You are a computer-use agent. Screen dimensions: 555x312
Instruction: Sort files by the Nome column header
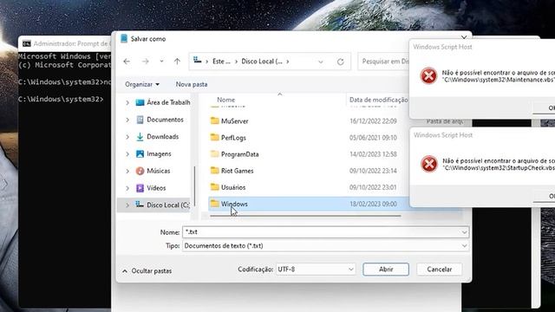click(225, 100)
